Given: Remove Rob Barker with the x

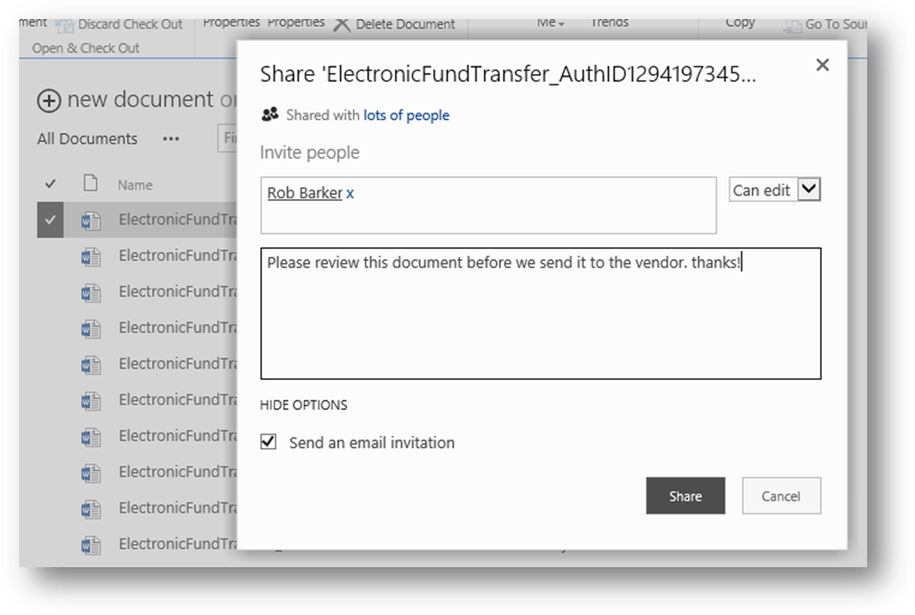Looking at the screenshot, I should point(351,193).
